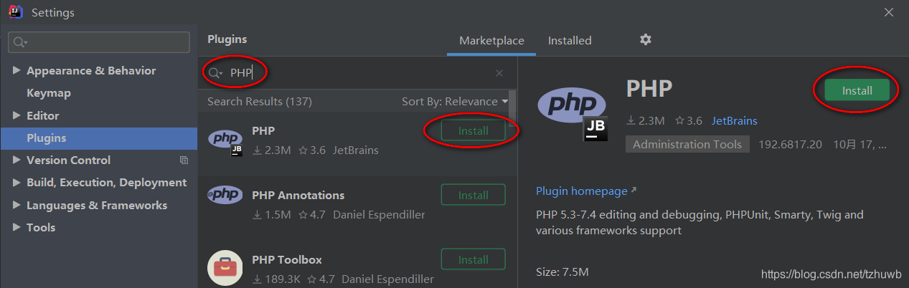Switch to the Marketplace tab
This screenshot has width=909, height=288.
click(x=491, y=41)
